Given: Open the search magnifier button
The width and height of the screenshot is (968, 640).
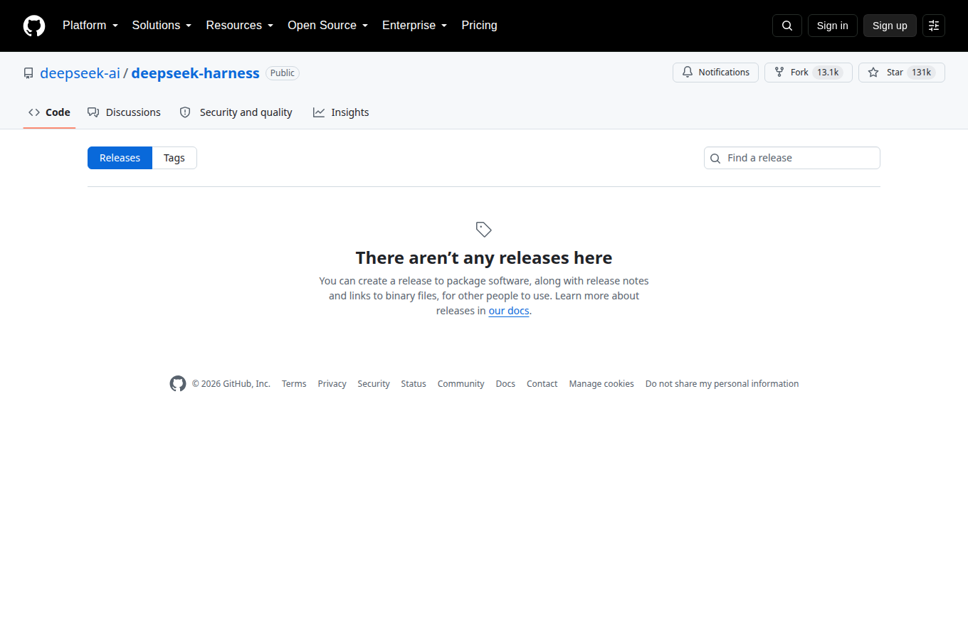Looking at the screenshot, I should (x=787, y=26).
